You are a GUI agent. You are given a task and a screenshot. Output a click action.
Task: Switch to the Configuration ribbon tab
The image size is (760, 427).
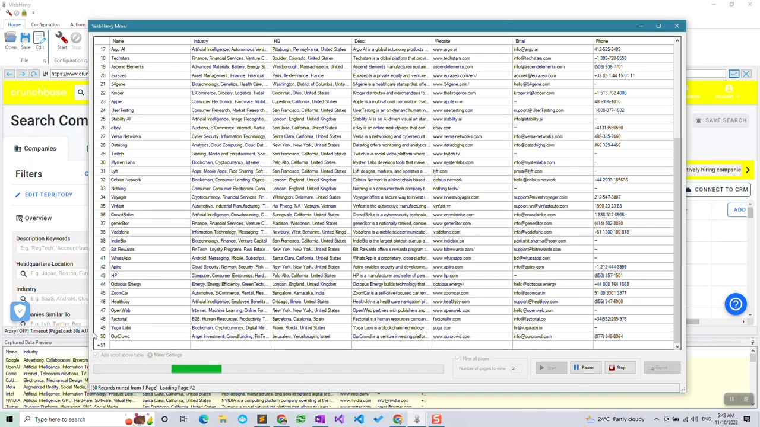pos(45,24)
